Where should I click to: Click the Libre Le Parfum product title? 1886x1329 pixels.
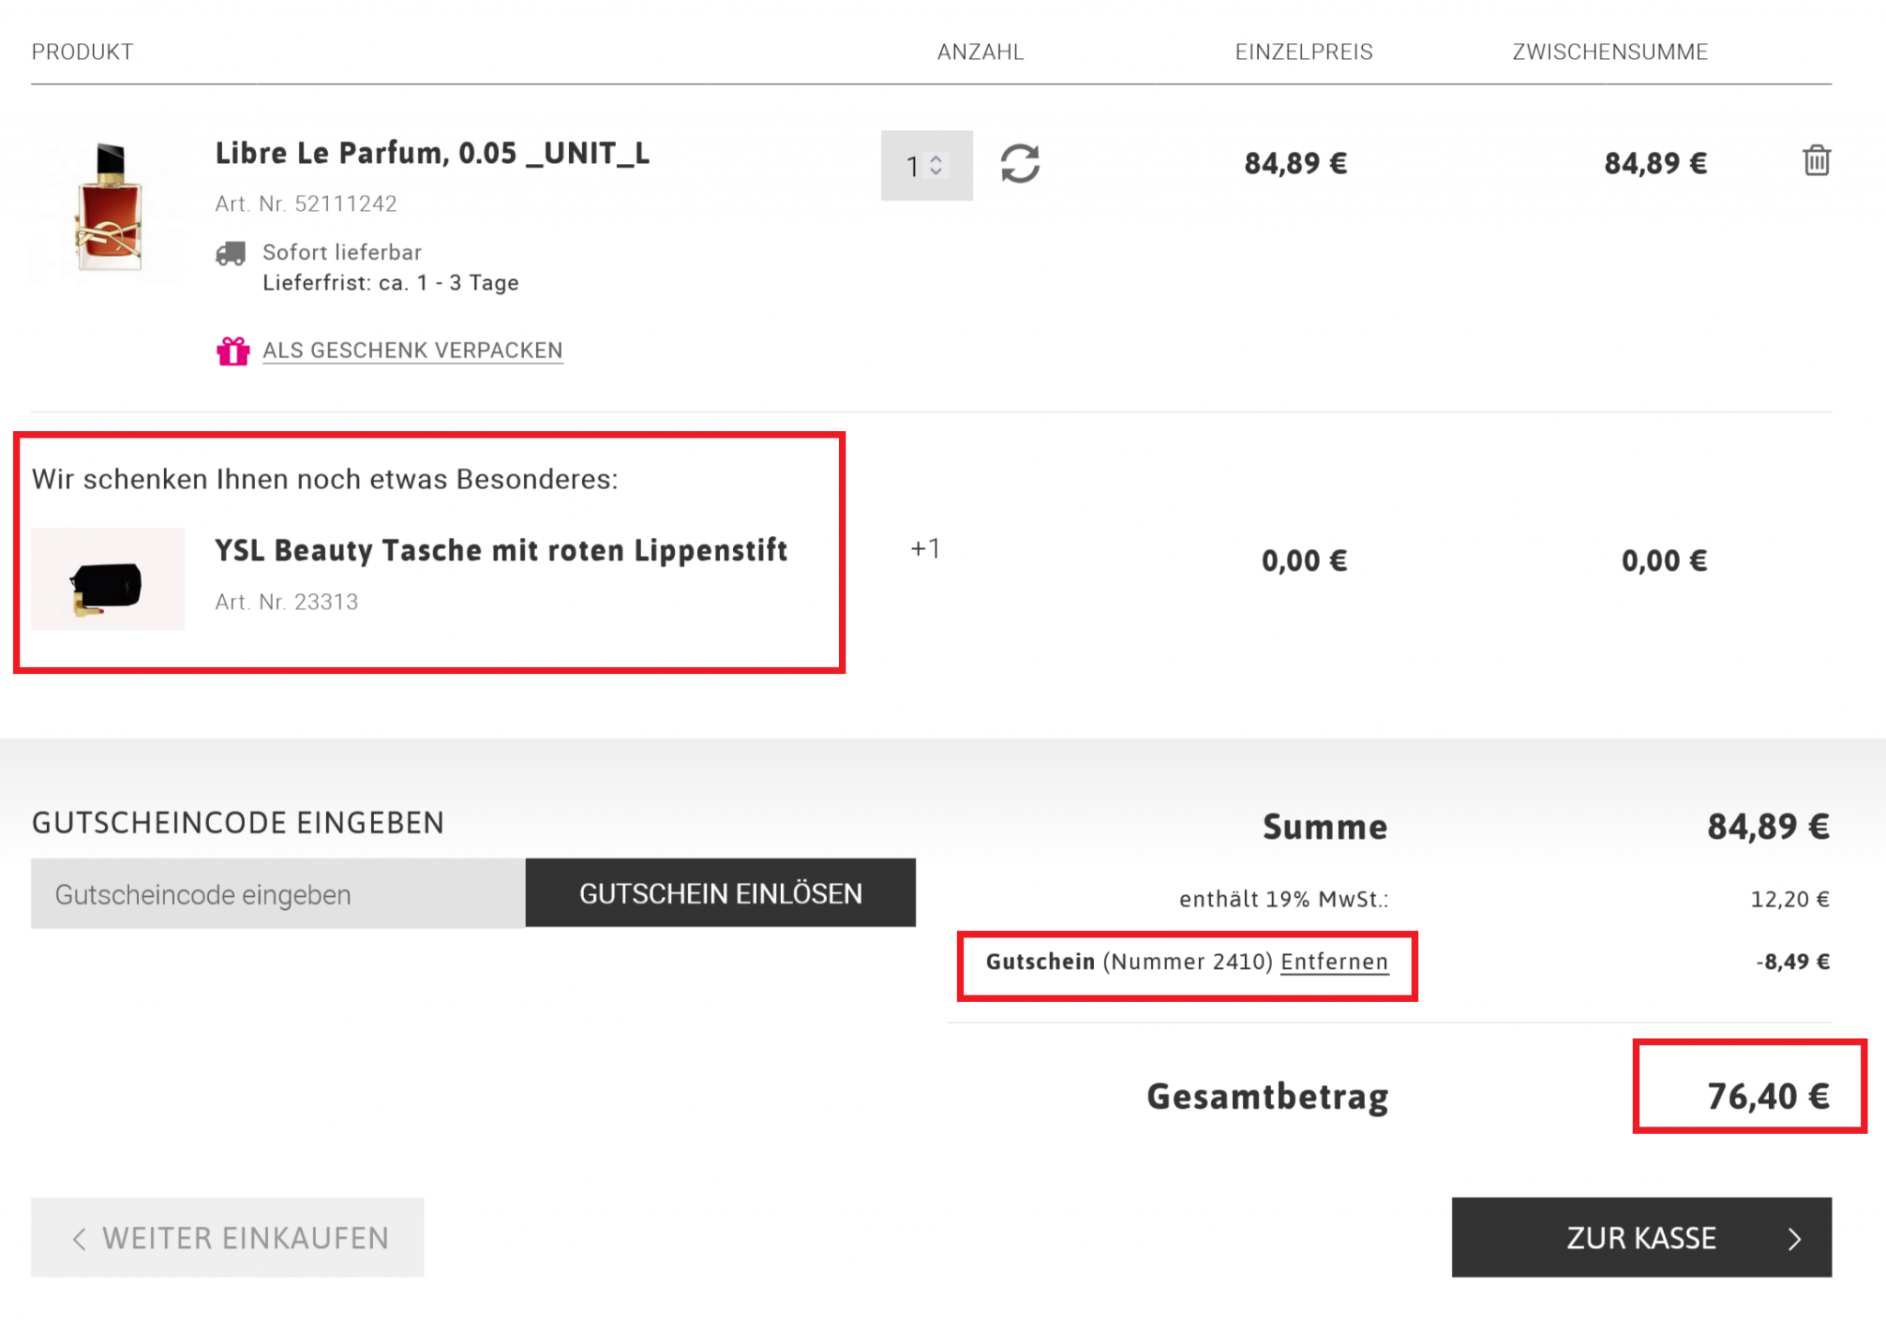pos(432,153)
